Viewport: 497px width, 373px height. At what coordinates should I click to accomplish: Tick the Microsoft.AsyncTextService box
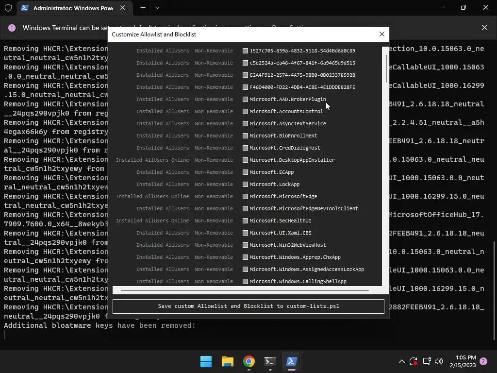pyautogui.click(x=245, y=124)
